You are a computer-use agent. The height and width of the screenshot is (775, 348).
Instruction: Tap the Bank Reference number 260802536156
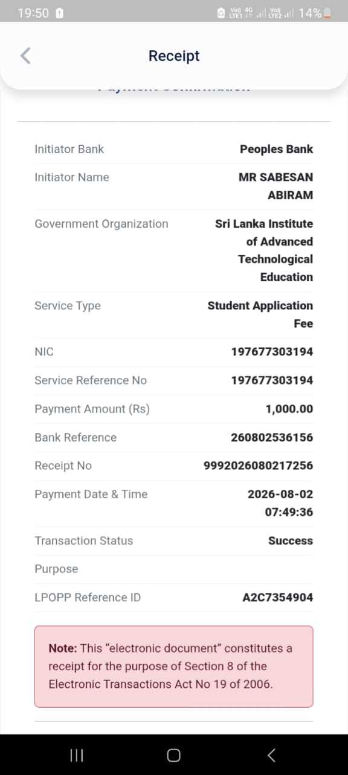[272, 437]
